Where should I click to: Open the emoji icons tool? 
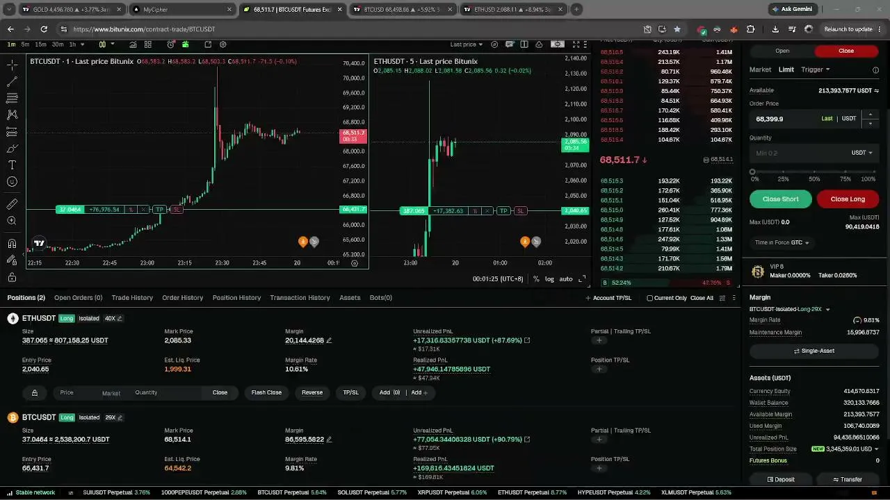click(12, 182)
